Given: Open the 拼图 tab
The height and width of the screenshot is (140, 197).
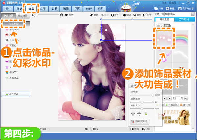Looking at the screenshot, I should [100, 9].
